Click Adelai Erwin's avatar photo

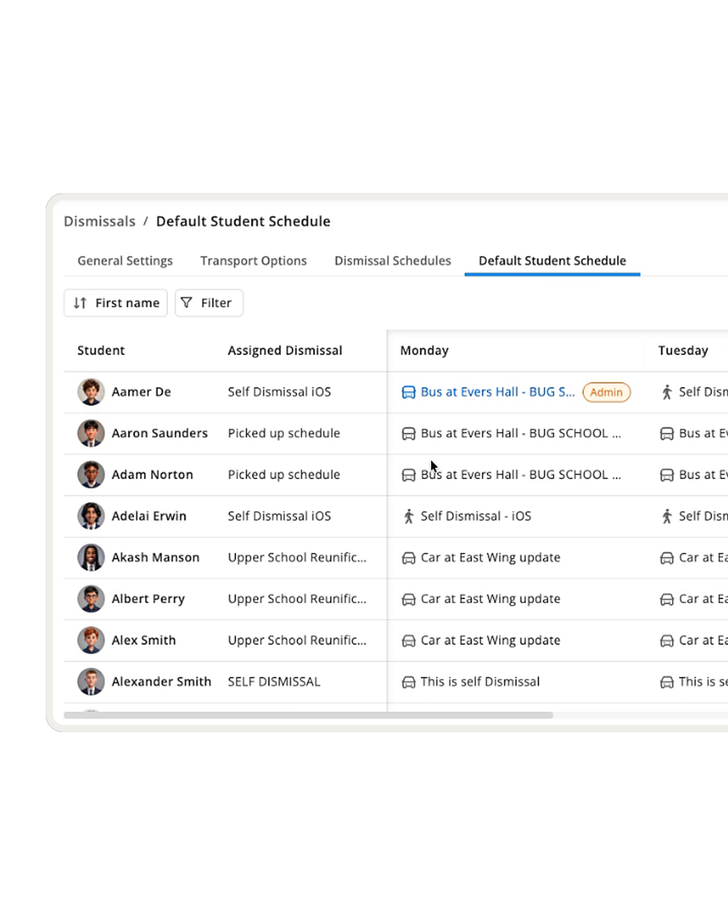91,517
